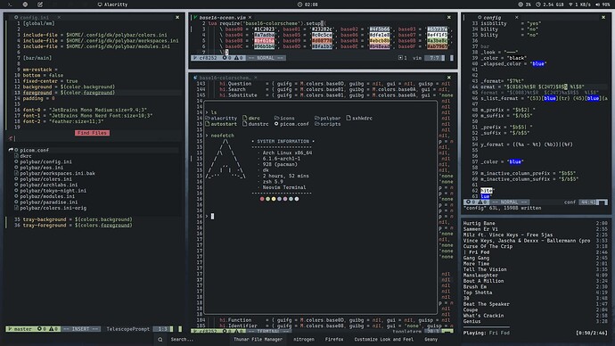Close the base16-ocean.vim tab

[x=250, y=17]
